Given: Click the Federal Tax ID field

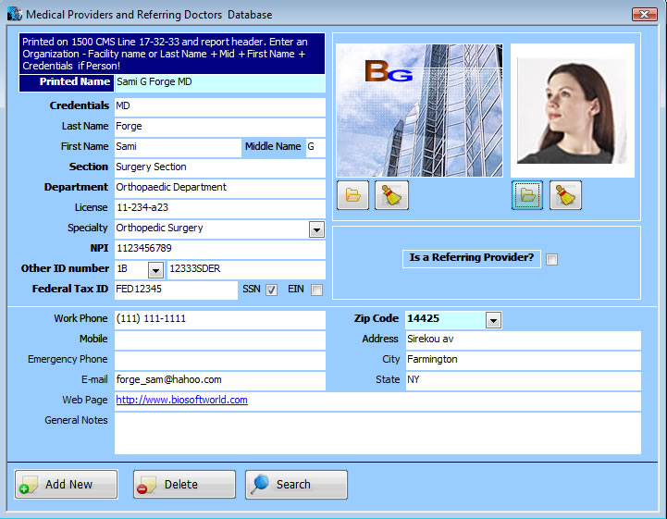Looking at the screenshot, I should pos(176,290).
